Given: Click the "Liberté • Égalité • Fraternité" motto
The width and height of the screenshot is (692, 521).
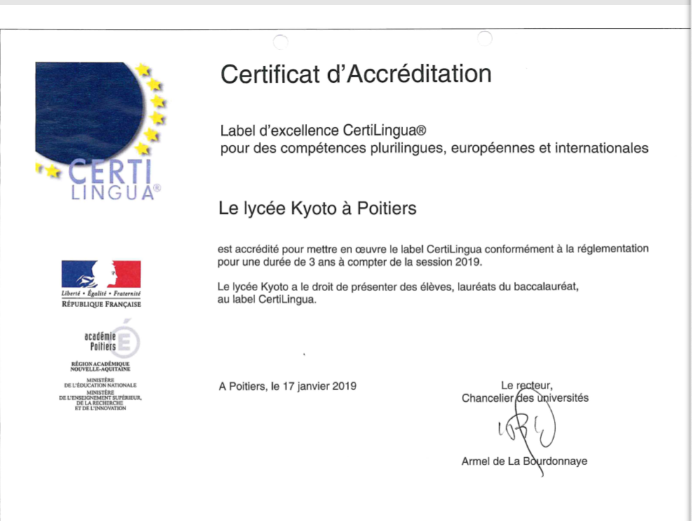Looking at the screenshot, I should (101, 293).
